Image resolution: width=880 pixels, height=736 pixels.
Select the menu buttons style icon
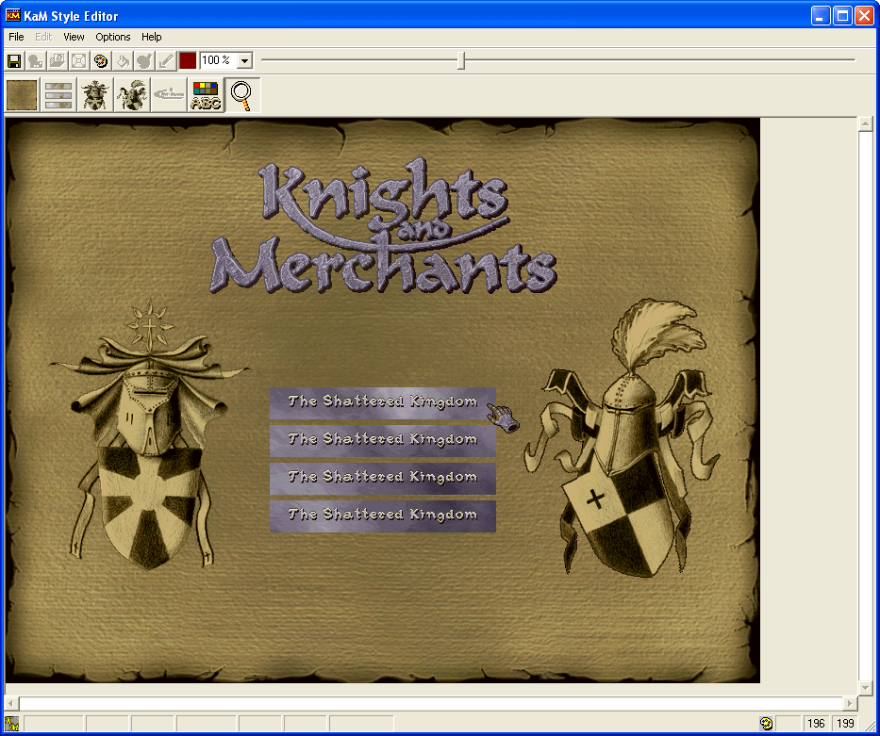58,95
